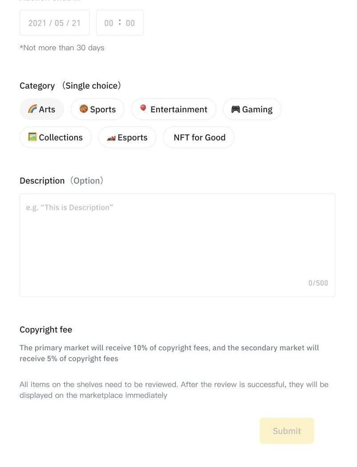Choose Sports as the category
Viewport: 357px width, 467px height.
(x=97, y=109)
